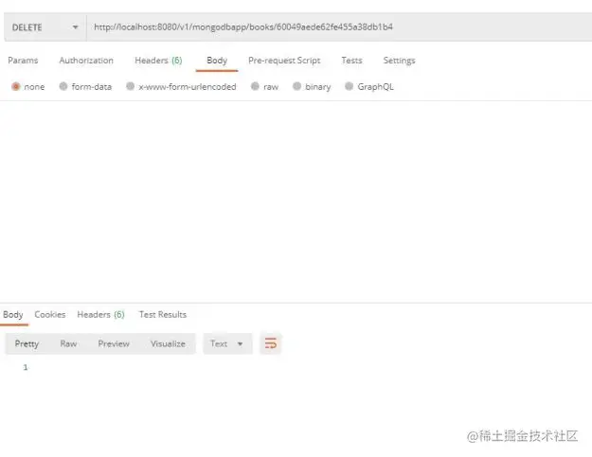This screenshot has height=457, width=592.
Task: Switch to the Params tab
Action: click(23, 61)
